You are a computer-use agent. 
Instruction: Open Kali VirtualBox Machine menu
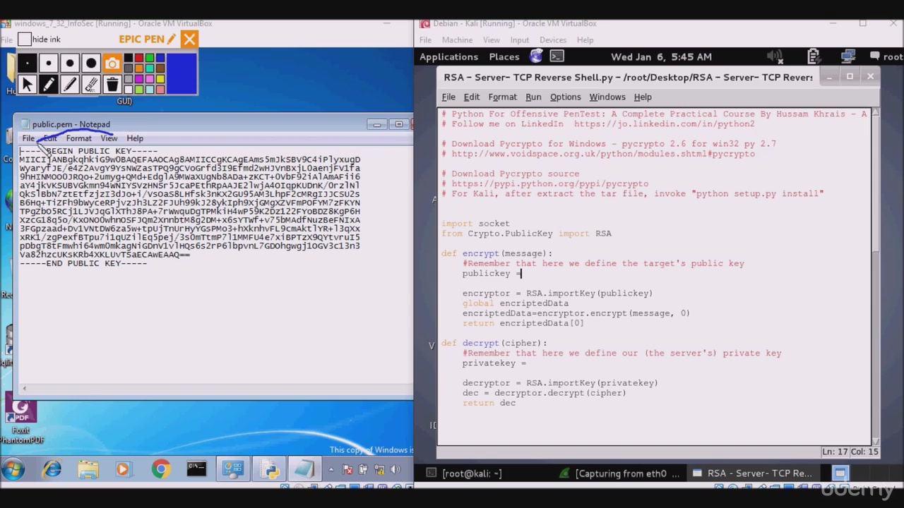[457, 40]
